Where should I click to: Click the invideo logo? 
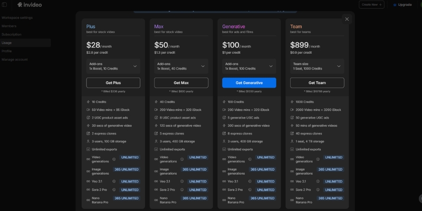(30, 5)
